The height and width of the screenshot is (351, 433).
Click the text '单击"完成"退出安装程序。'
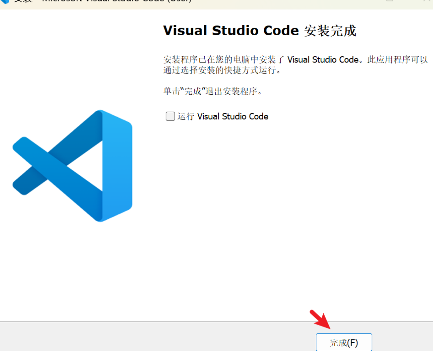[x=213, y=91]
